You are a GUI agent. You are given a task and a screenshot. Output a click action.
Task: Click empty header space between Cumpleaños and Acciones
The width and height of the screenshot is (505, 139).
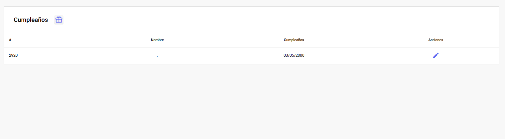366,40
